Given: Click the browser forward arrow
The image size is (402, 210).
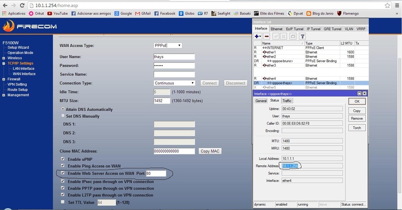Looking at the screenshot, I should [x=14, y=6].
